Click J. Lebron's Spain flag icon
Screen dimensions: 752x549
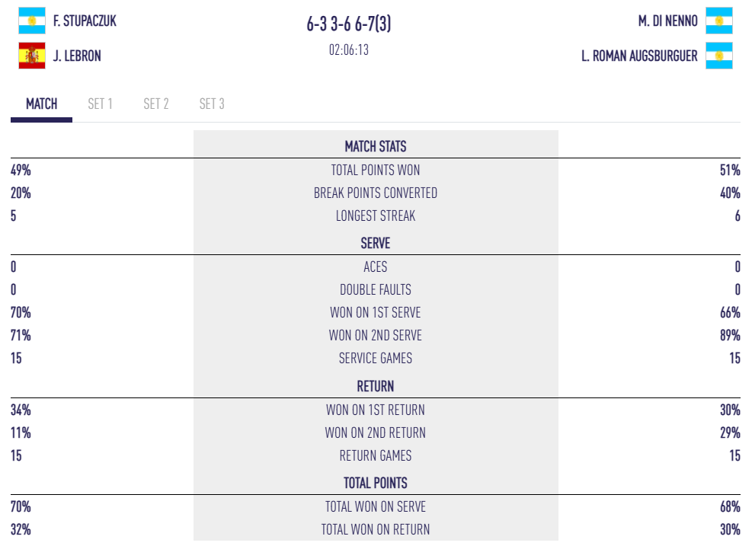[32, 56]
